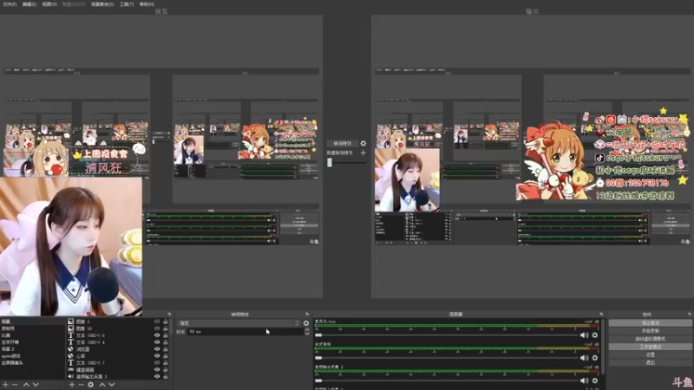Open the 渐变 transition type dropdown

tap(239, 323)
